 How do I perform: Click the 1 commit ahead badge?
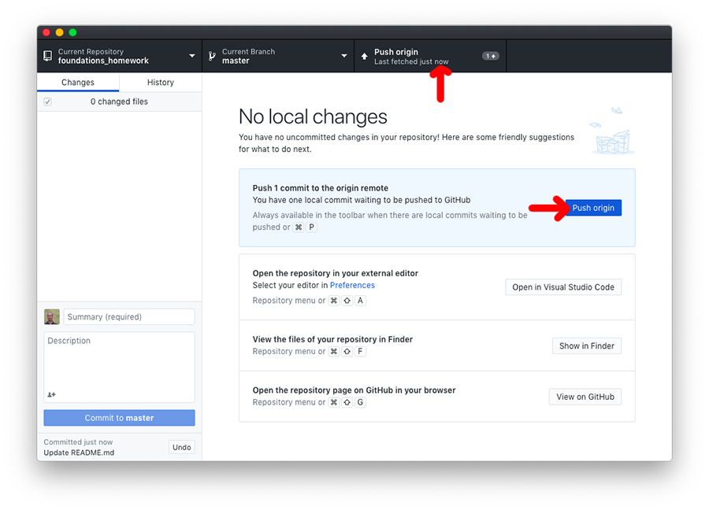point(491,56)
